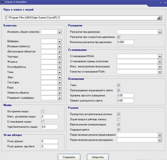Enable Ускорение мыши checkbox
The width and height of the screenshot is (167, 160).
[x=43, y=111]
